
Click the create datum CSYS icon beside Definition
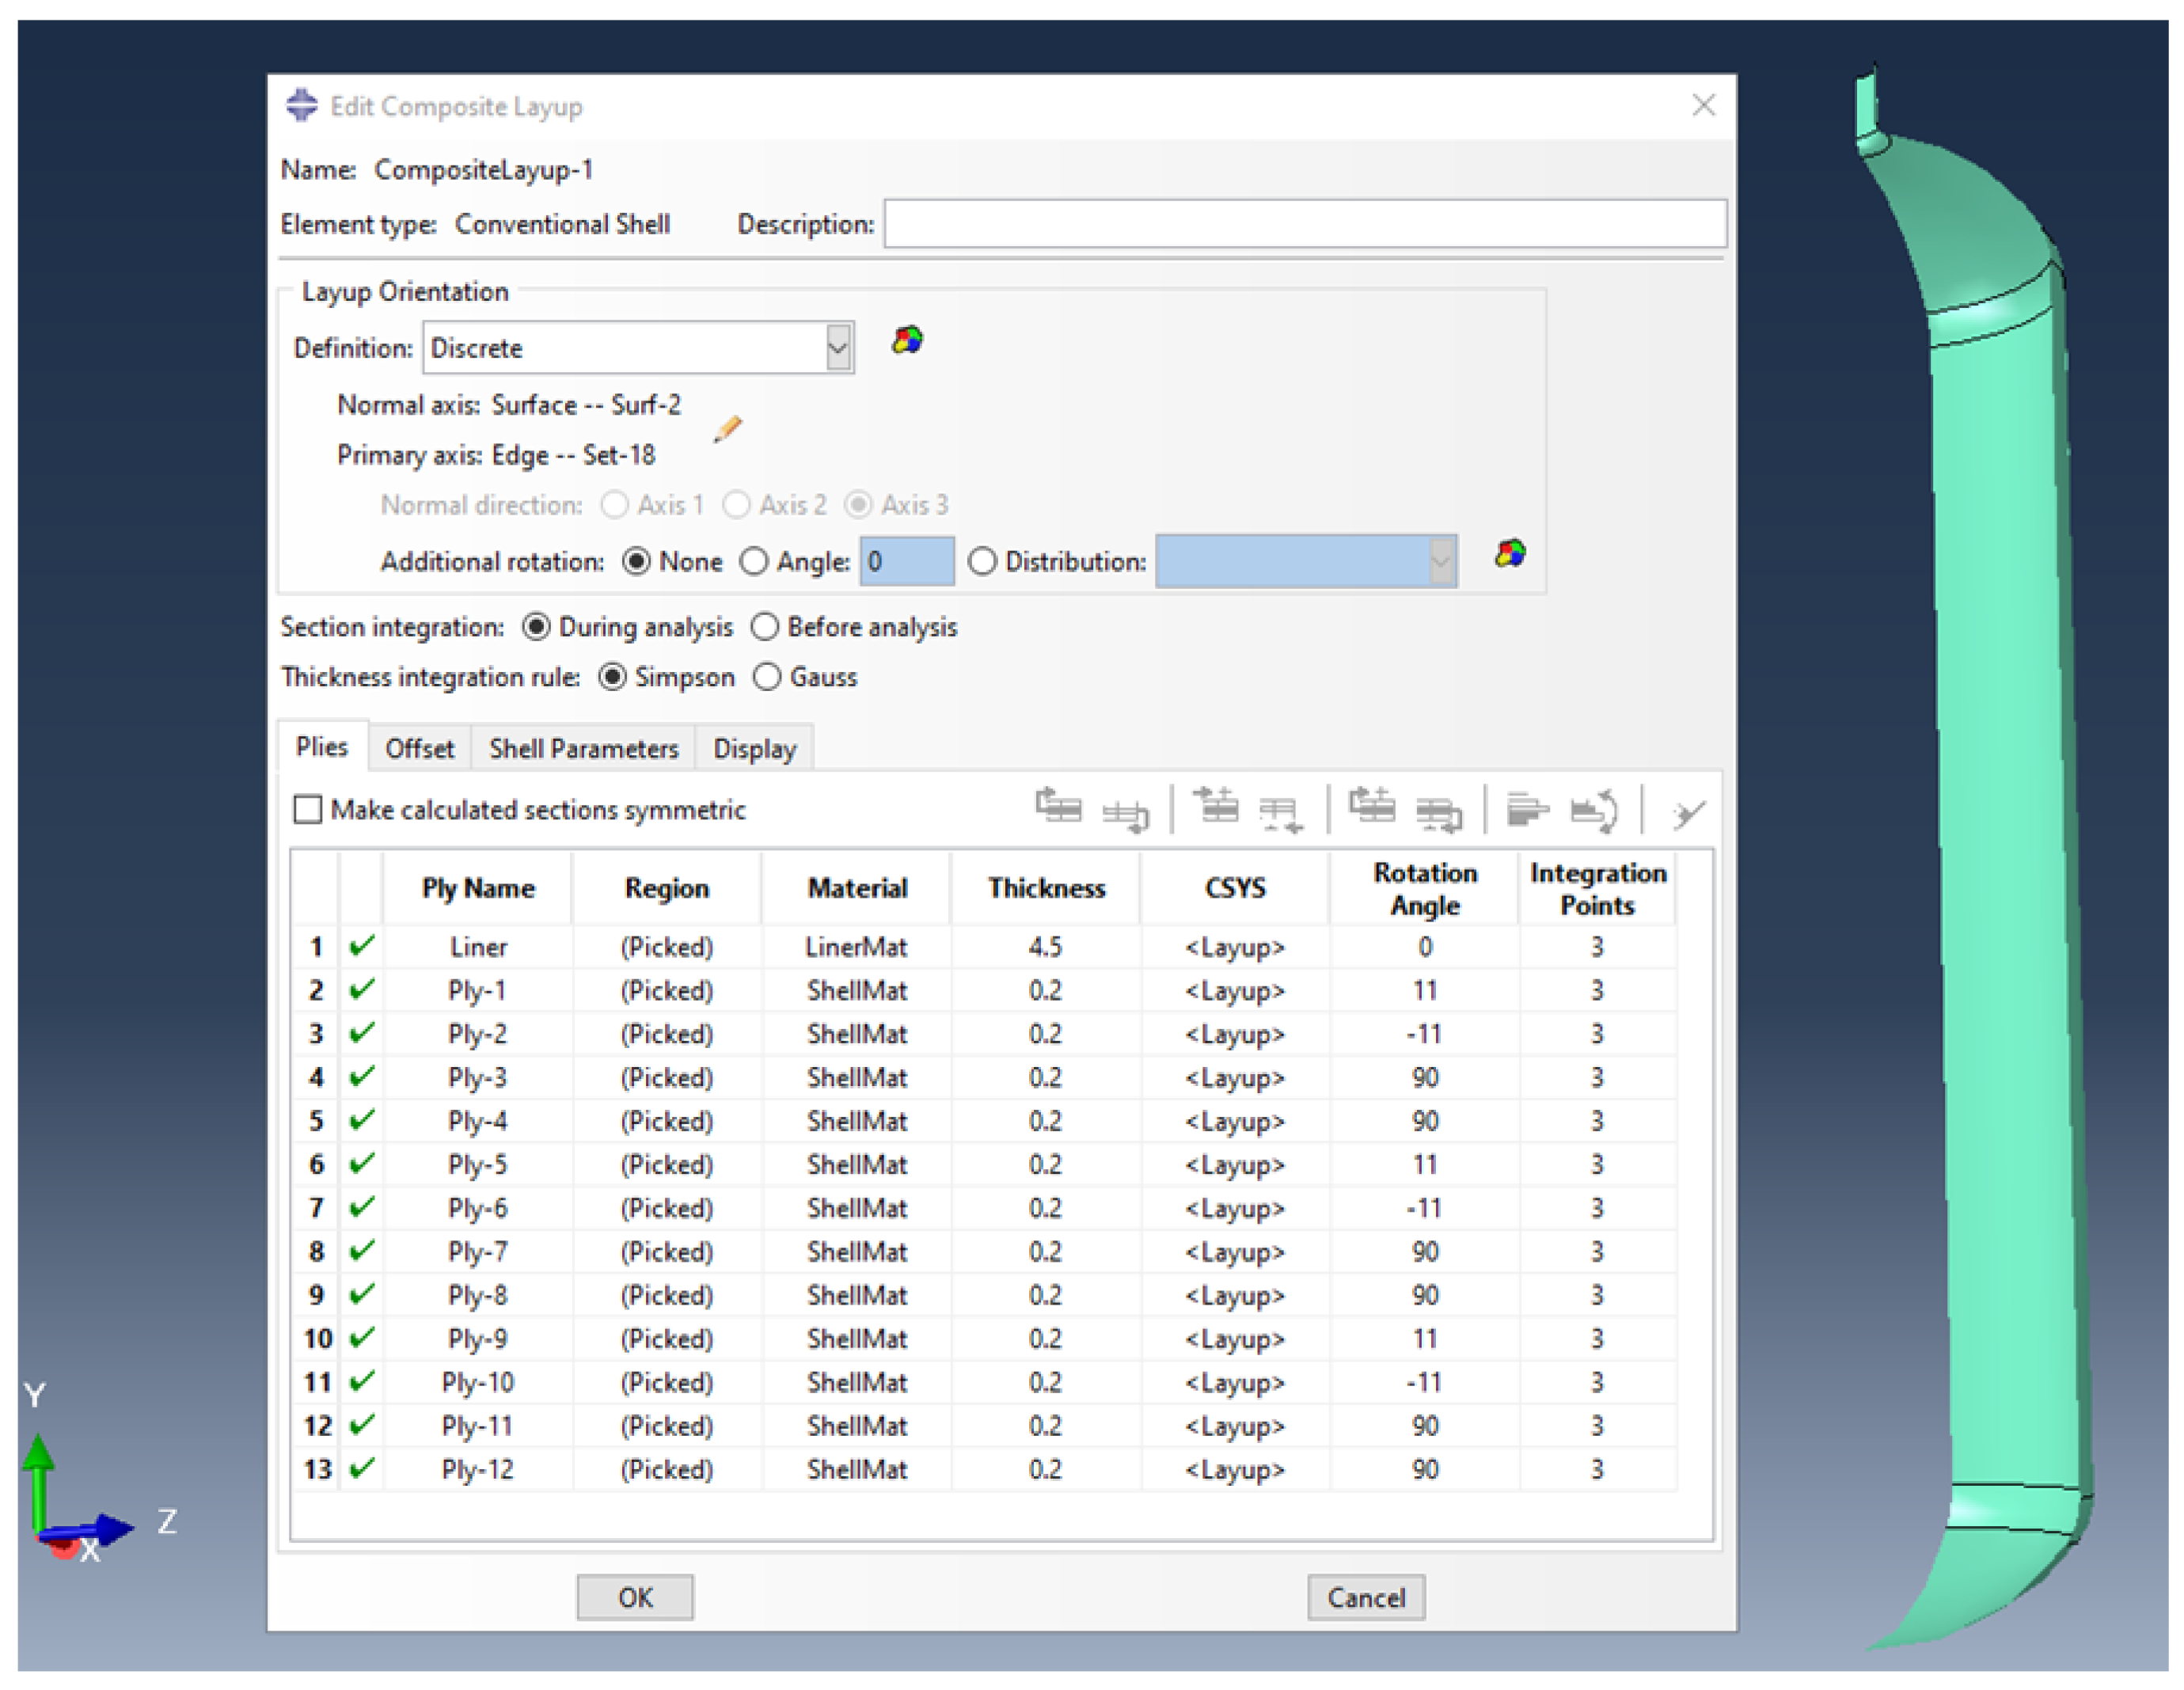click(907, 341)
